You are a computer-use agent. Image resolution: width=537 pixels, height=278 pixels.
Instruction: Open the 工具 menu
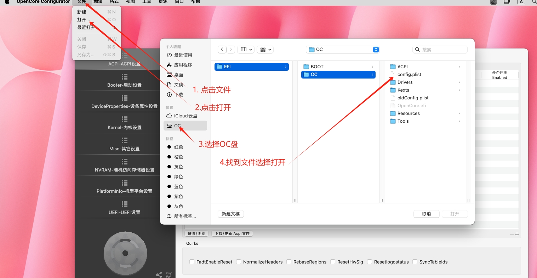click(x=147, y=2)
